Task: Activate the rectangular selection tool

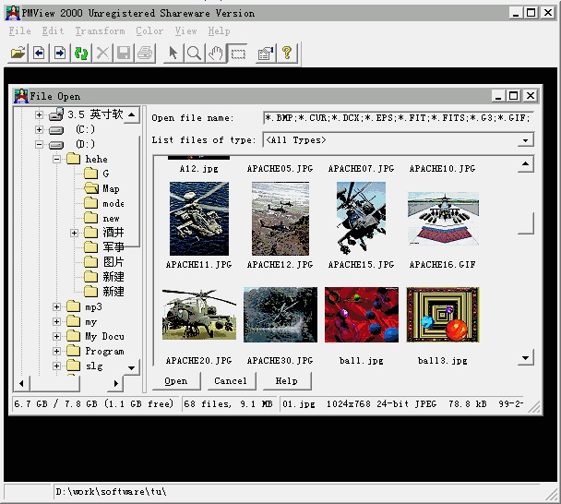Action: pyautogui.click(x=238, y=54)
